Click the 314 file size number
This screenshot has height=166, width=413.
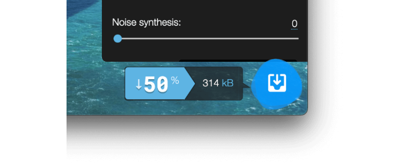pos(211,83)
